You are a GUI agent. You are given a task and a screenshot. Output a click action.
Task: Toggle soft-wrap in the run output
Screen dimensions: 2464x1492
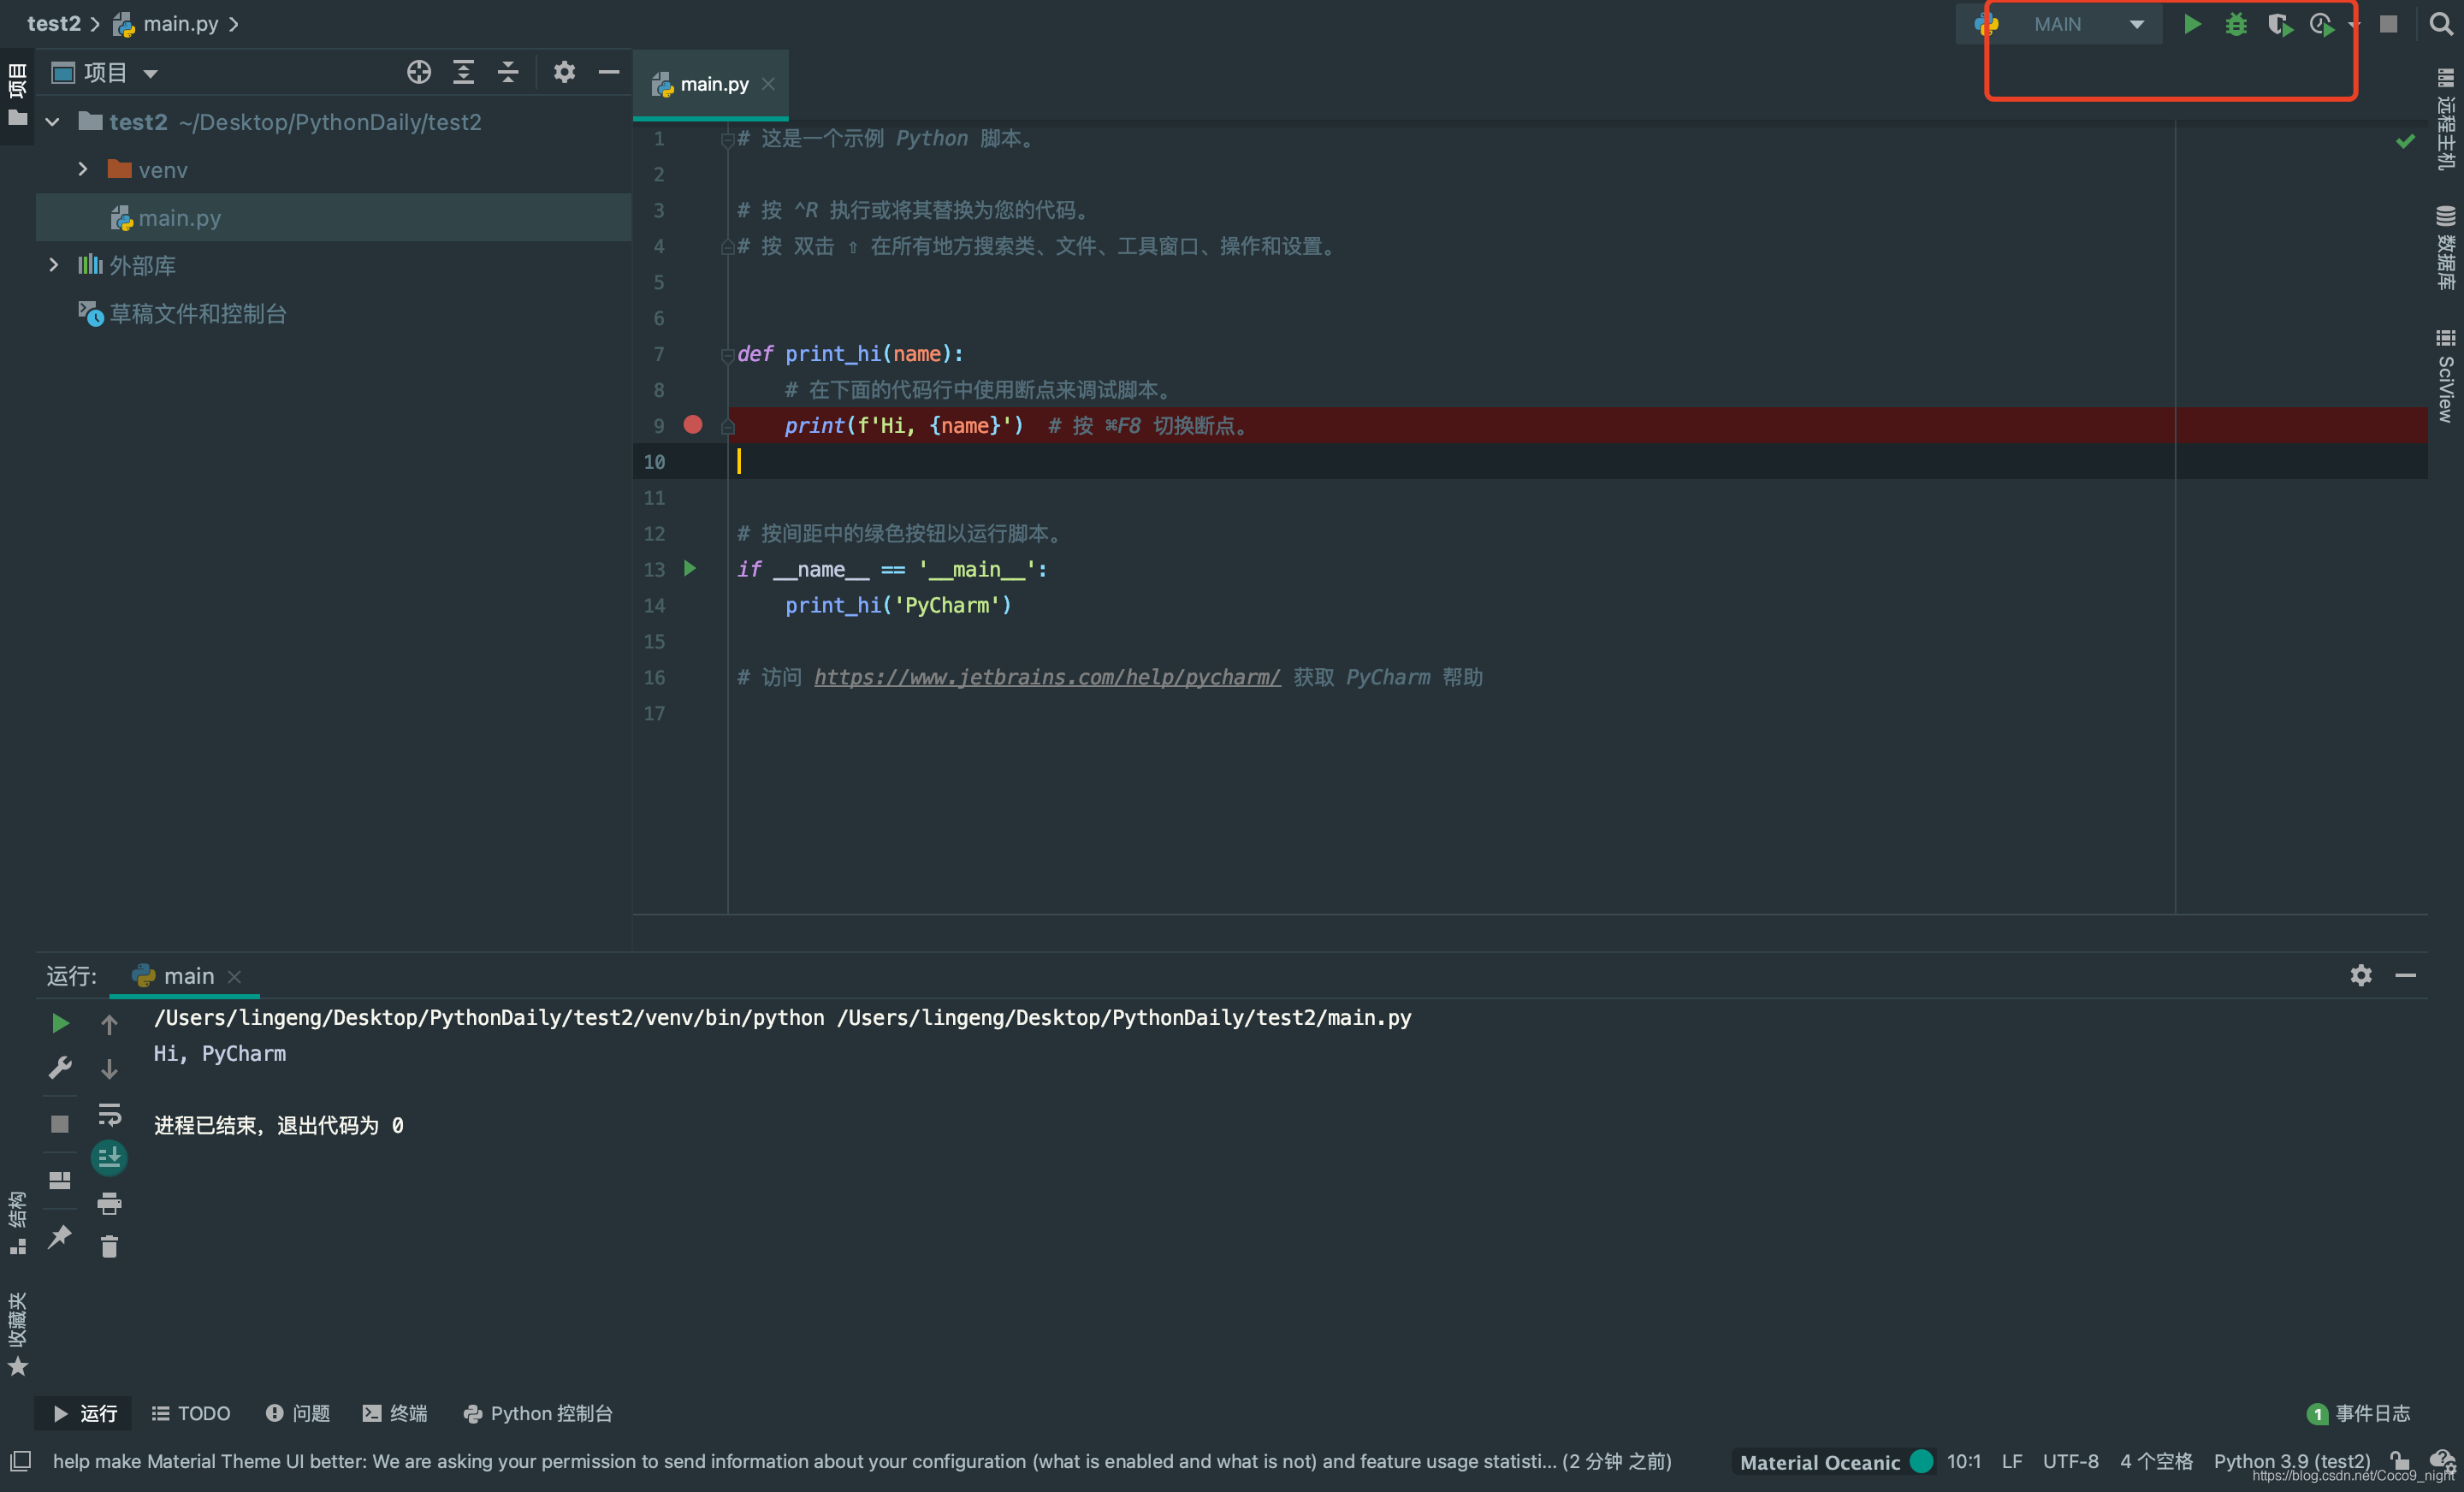109,1114
